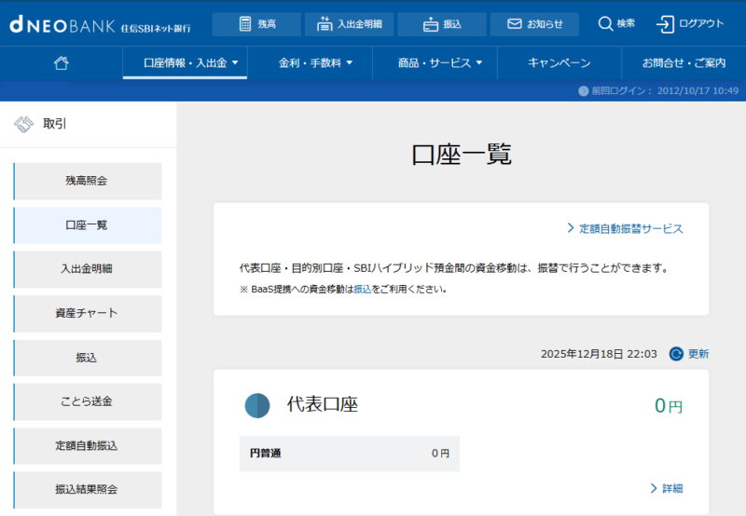Open balance via calculator icon button
The image size is (746, 516).
click(x=245, y=24)
